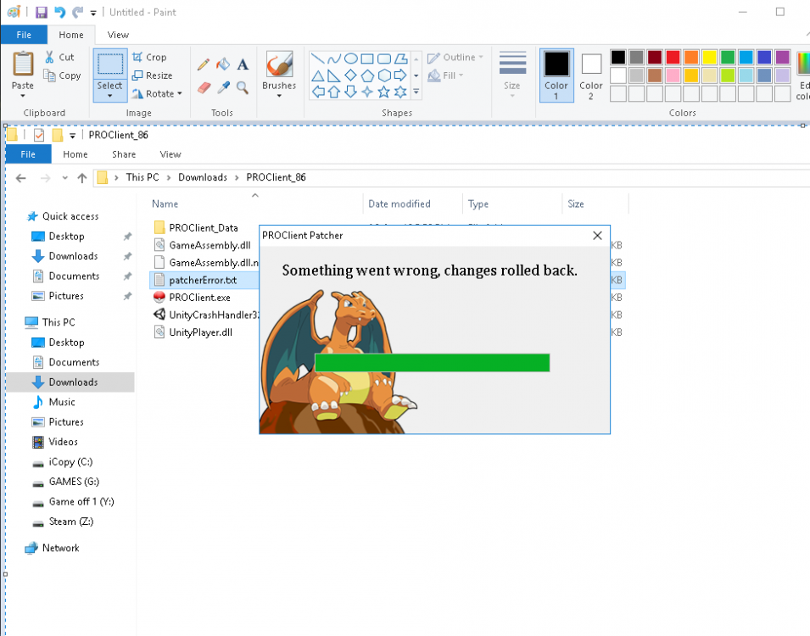
Task: Select the Pencil tool in Paint
Action: pyautogui.click(x=204, y=64)
